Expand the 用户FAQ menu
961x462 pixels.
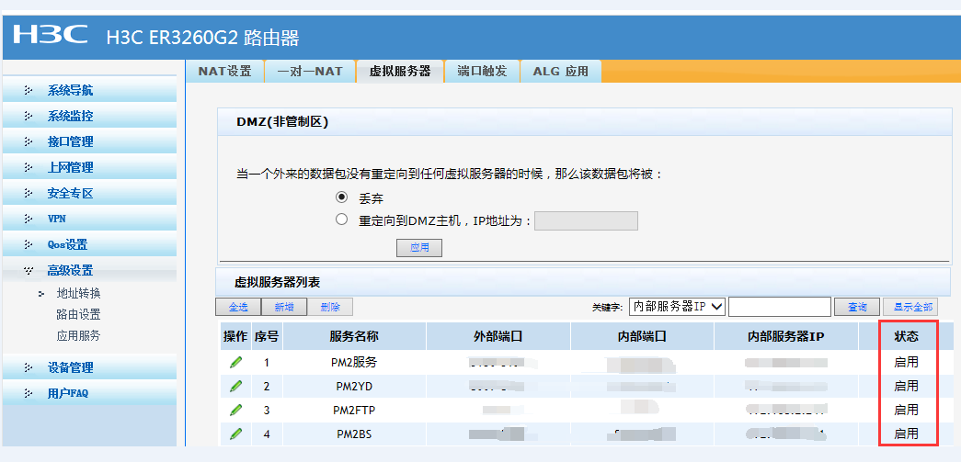coord(89,393)
